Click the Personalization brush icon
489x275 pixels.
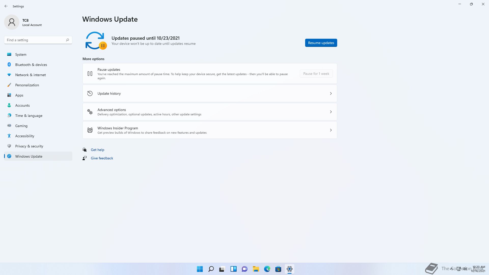(9, 85)
